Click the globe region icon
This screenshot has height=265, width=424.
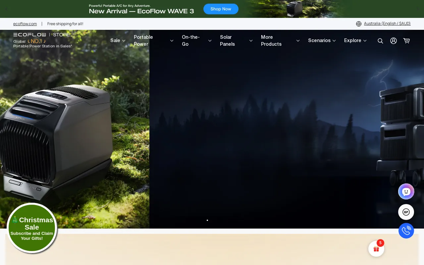pos(359,24)
